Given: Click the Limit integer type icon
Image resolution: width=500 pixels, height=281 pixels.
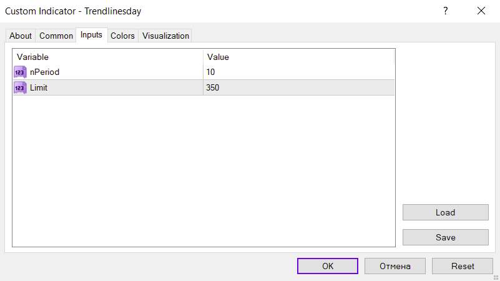Looking at the screenshot, I should 20,88.
